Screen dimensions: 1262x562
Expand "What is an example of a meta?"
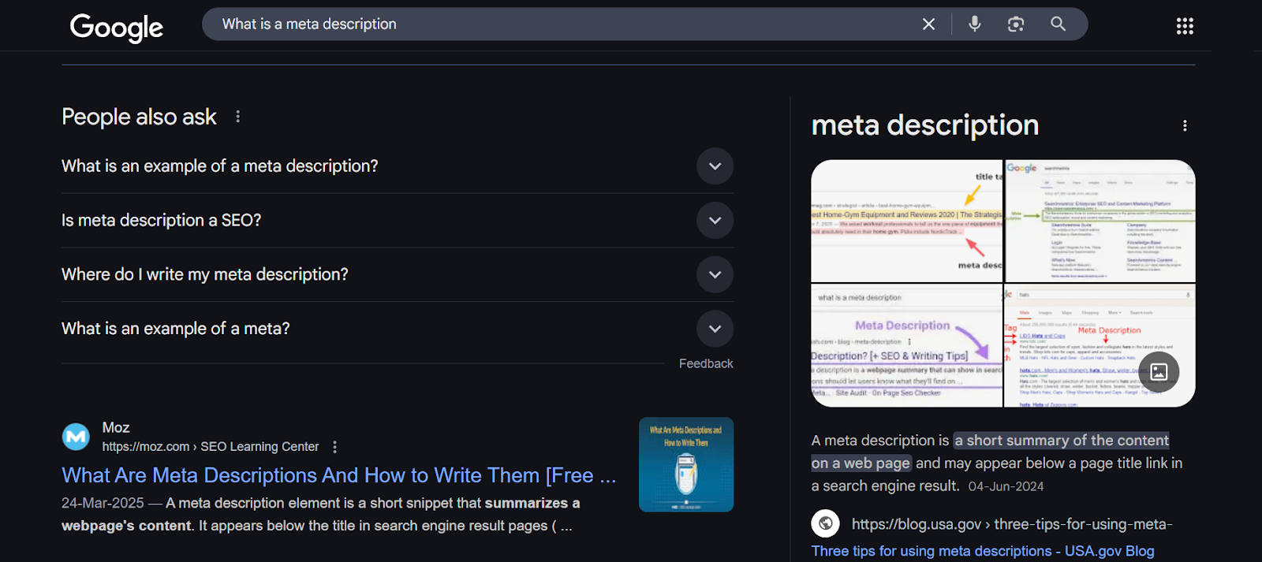pos(715,329)
